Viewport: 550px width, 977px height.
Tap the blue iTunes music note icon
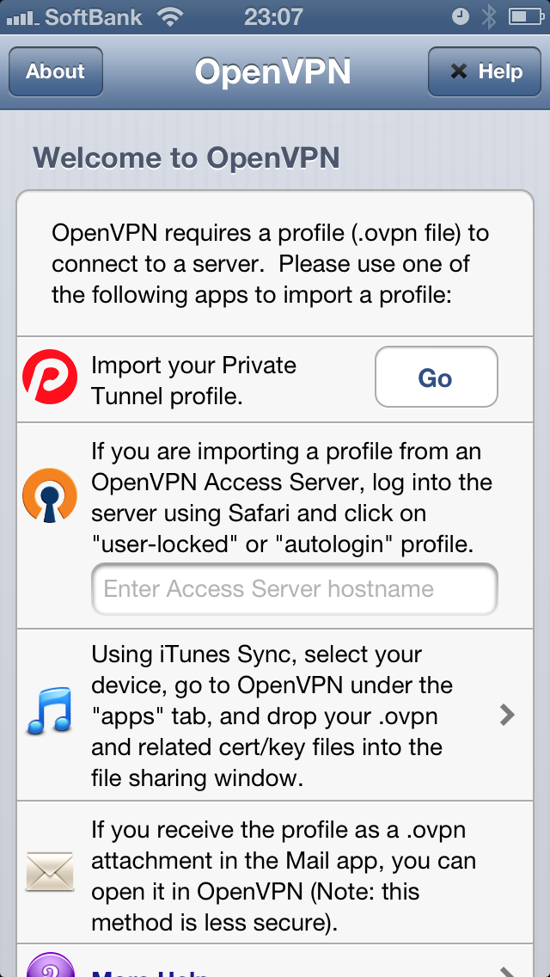point(50,710)
